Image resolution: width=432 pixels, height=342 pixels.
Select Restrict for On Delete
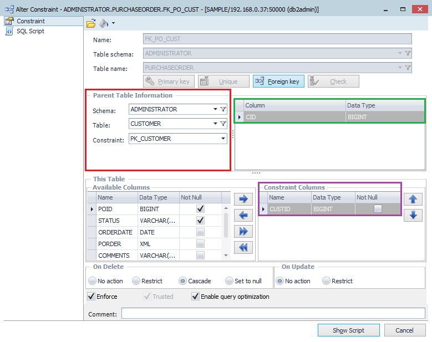[136, 281]
